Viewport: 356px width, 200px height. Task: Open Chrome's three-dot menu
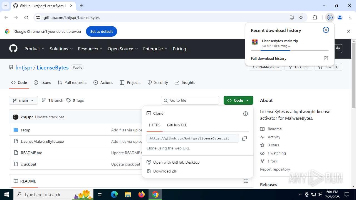pyautogui.click(x=350, y=17)
